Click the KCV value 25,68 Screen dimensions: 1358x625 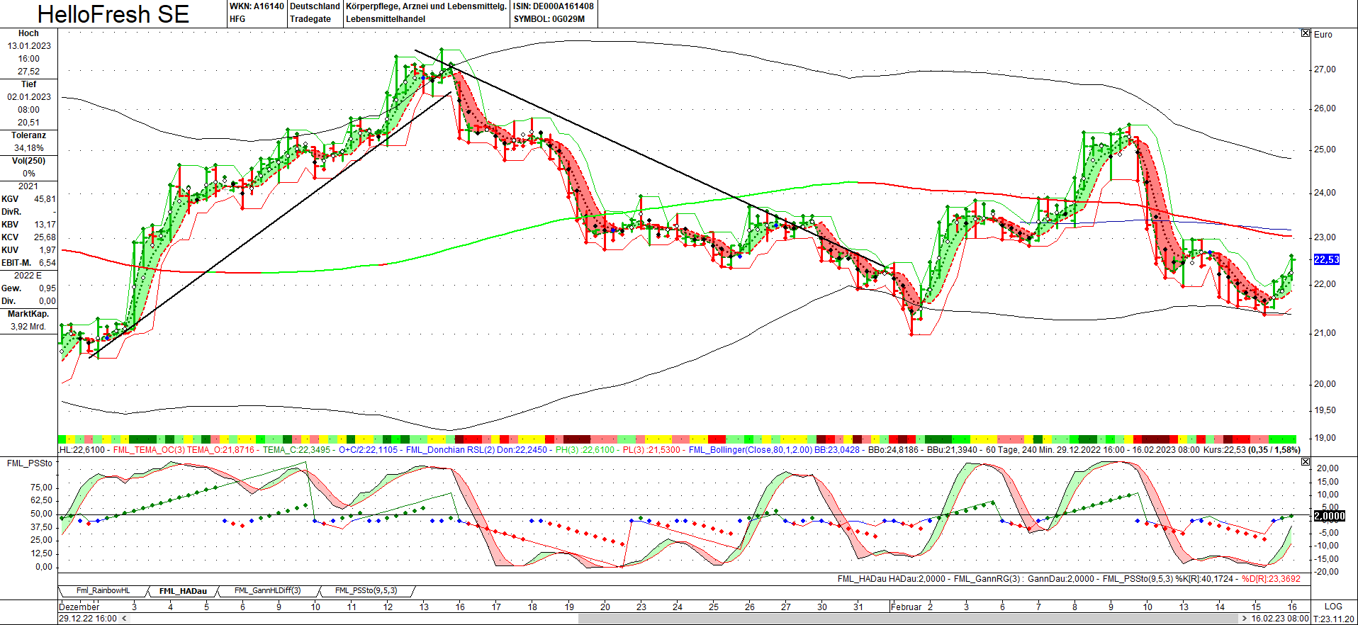click(x=45, y=237)
